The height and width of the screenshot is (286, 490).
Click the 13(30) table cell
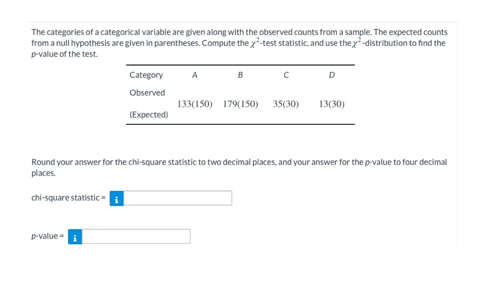(x=332, y=105)
